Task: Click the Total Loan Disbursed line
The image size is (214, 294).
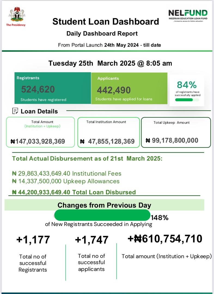Action: [x=74, y=192]
